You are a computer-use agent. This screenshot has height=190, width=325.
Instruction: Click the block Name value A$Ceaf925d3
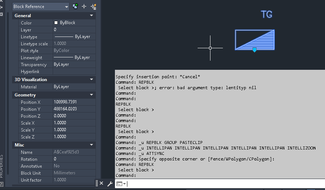(x=74, y=152)
